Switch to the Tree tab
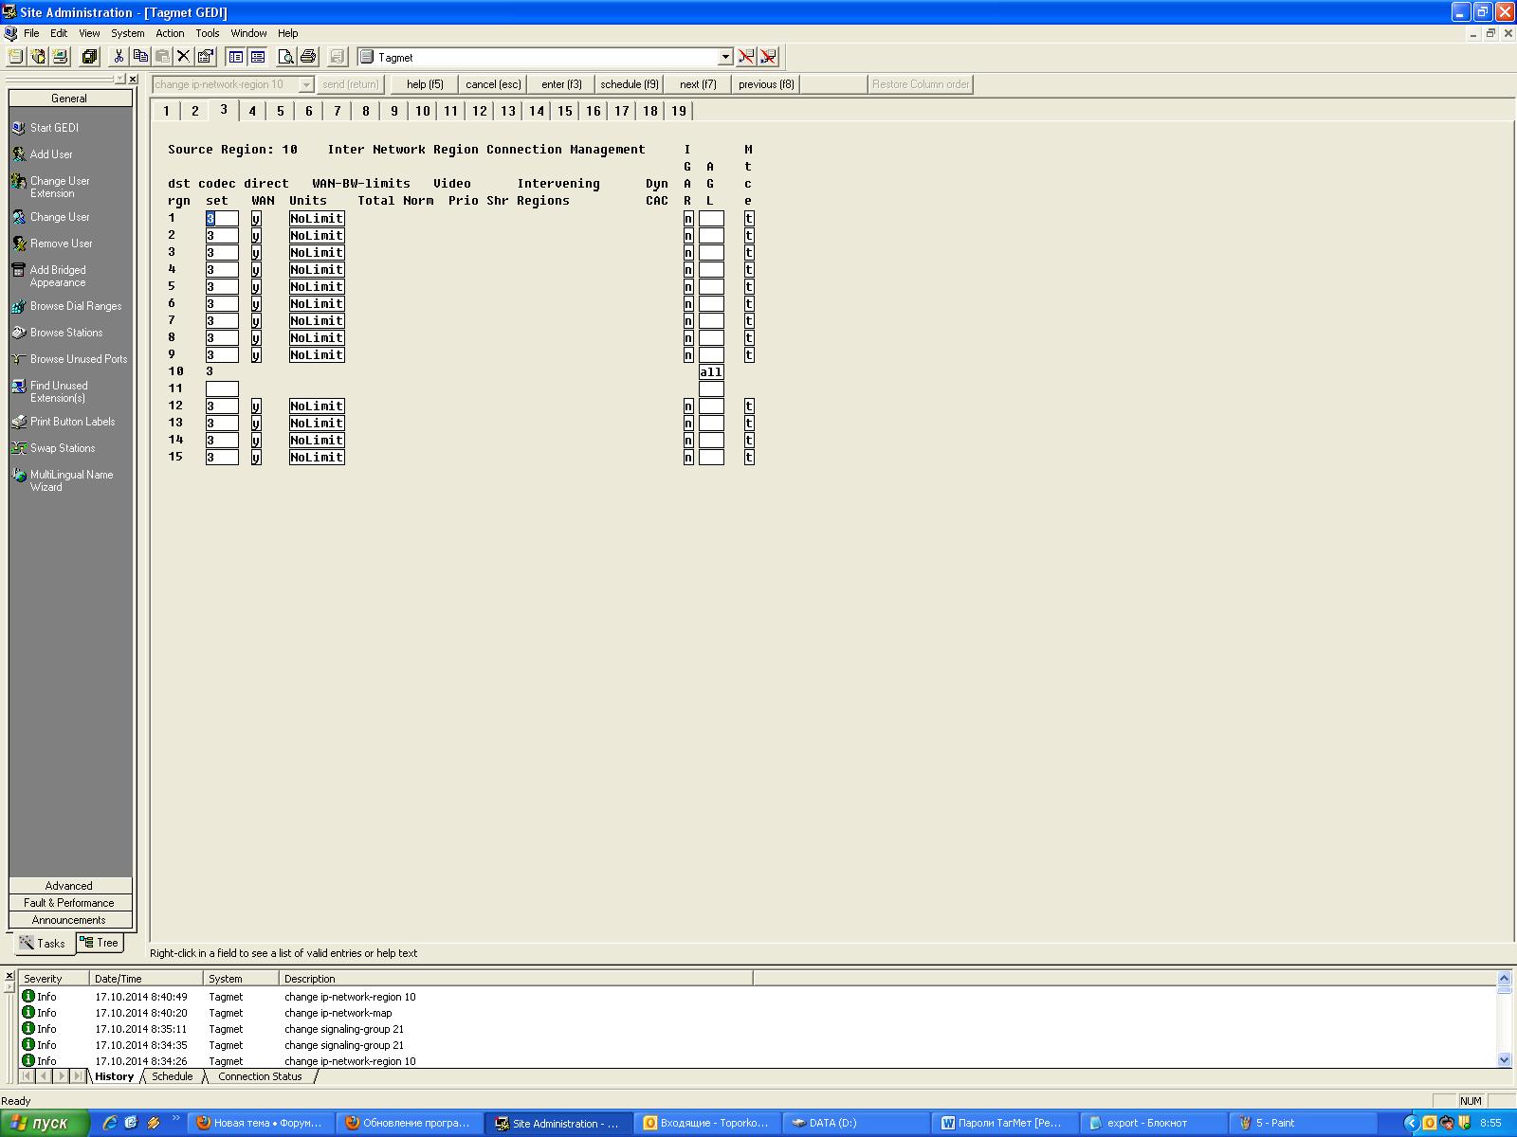Image resolution: width=1517 pixels, height=1137 pixels. [100, 943]
